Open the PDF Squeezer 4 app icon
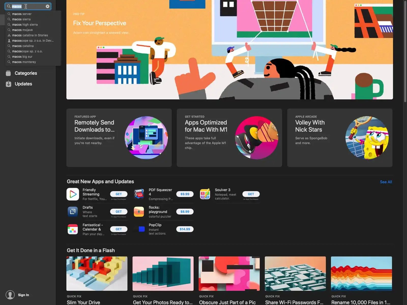 (x=139, y=194)
